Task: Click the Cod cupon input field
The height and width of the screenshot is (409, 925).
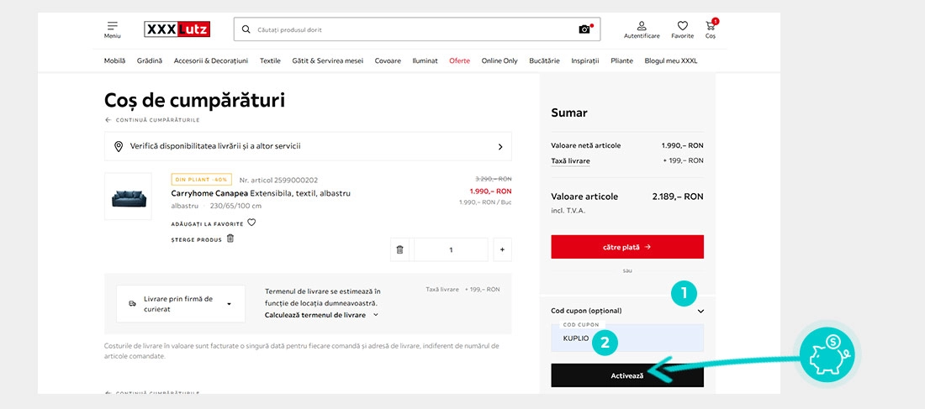Action: (x=627, y=338)
